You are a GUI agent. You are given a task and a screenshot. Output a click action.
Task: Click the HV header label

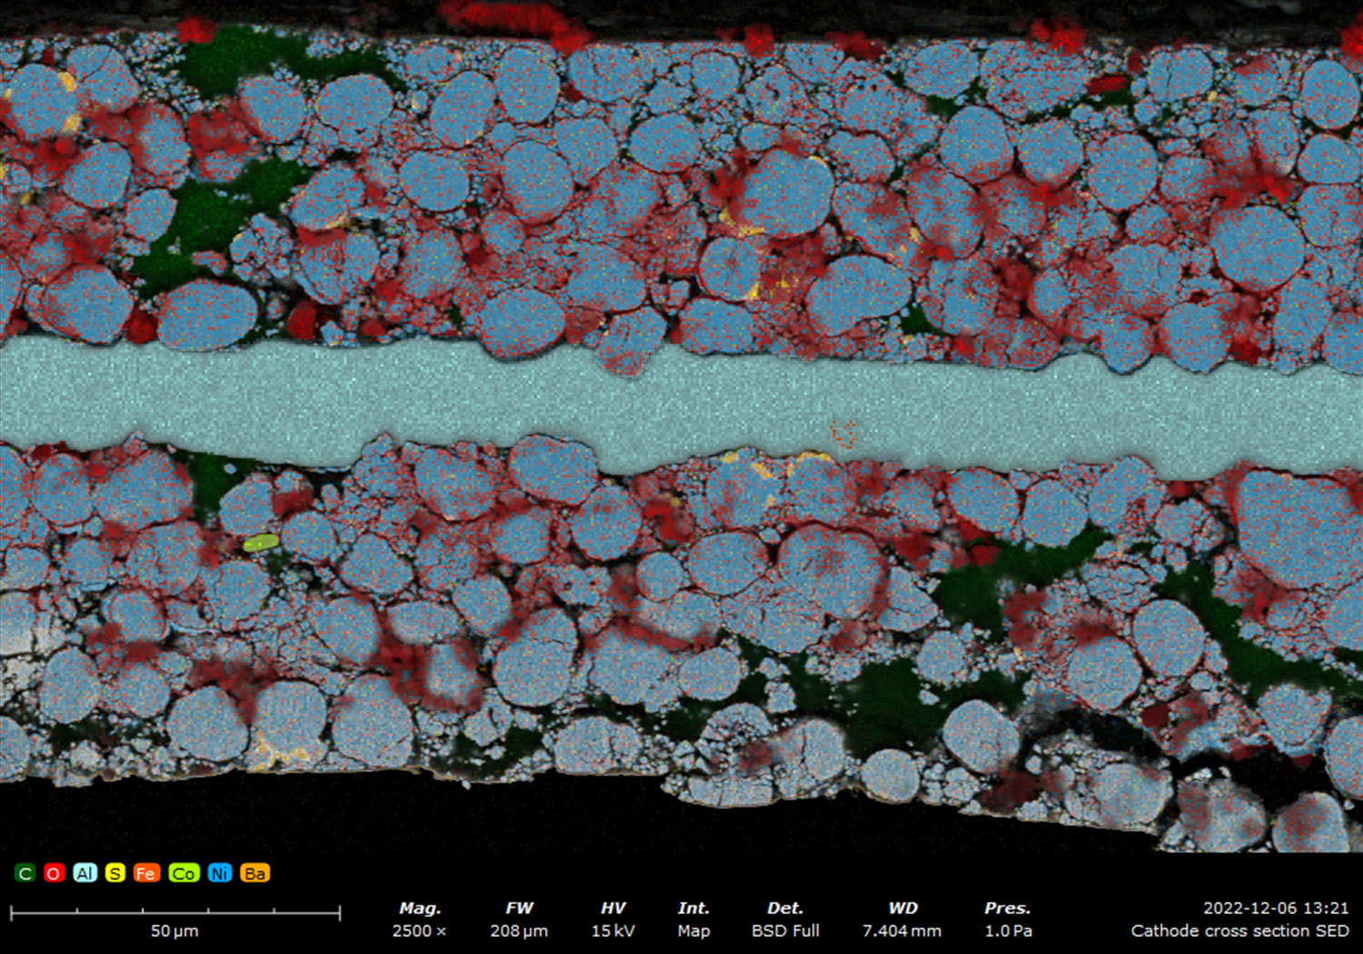[x=613, y=908]
